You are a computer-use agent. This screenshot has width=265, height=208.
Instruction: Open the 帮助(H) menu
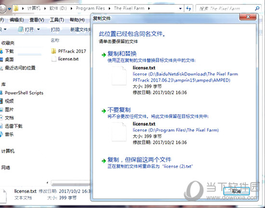[77, 20]
